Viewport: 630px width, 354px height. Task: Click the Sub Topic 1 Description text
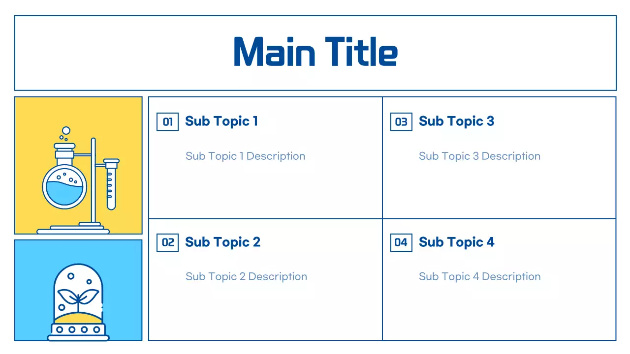coord(245,156)
